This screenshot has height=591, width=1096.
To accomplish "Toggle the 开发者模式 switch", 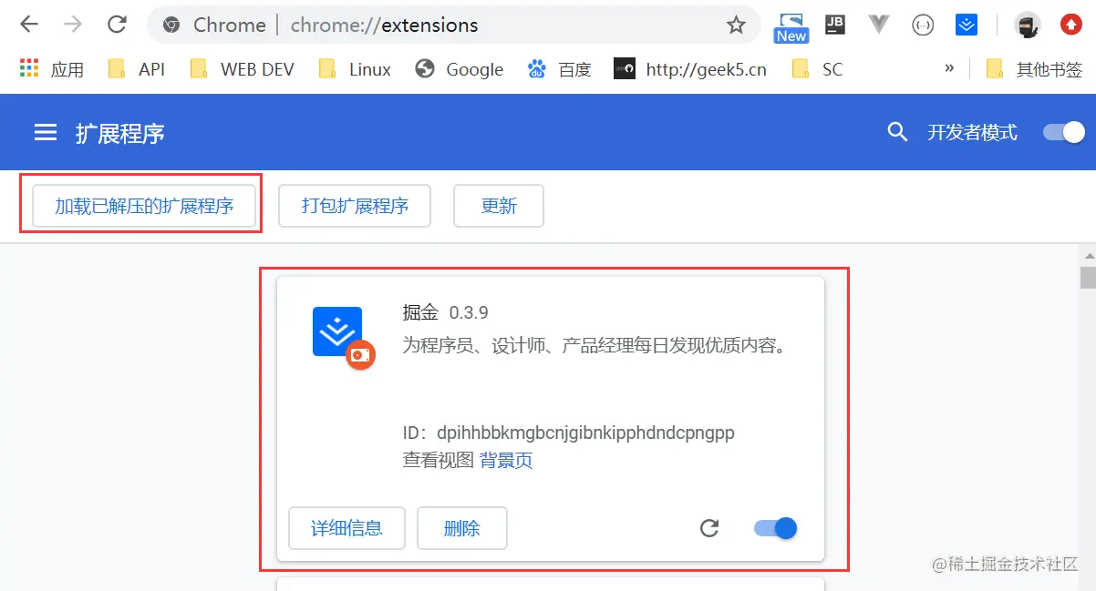I will (1064, 133).
